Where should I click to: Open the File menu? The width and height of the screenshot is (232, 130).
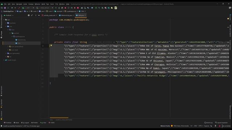(x=5, y=4)
